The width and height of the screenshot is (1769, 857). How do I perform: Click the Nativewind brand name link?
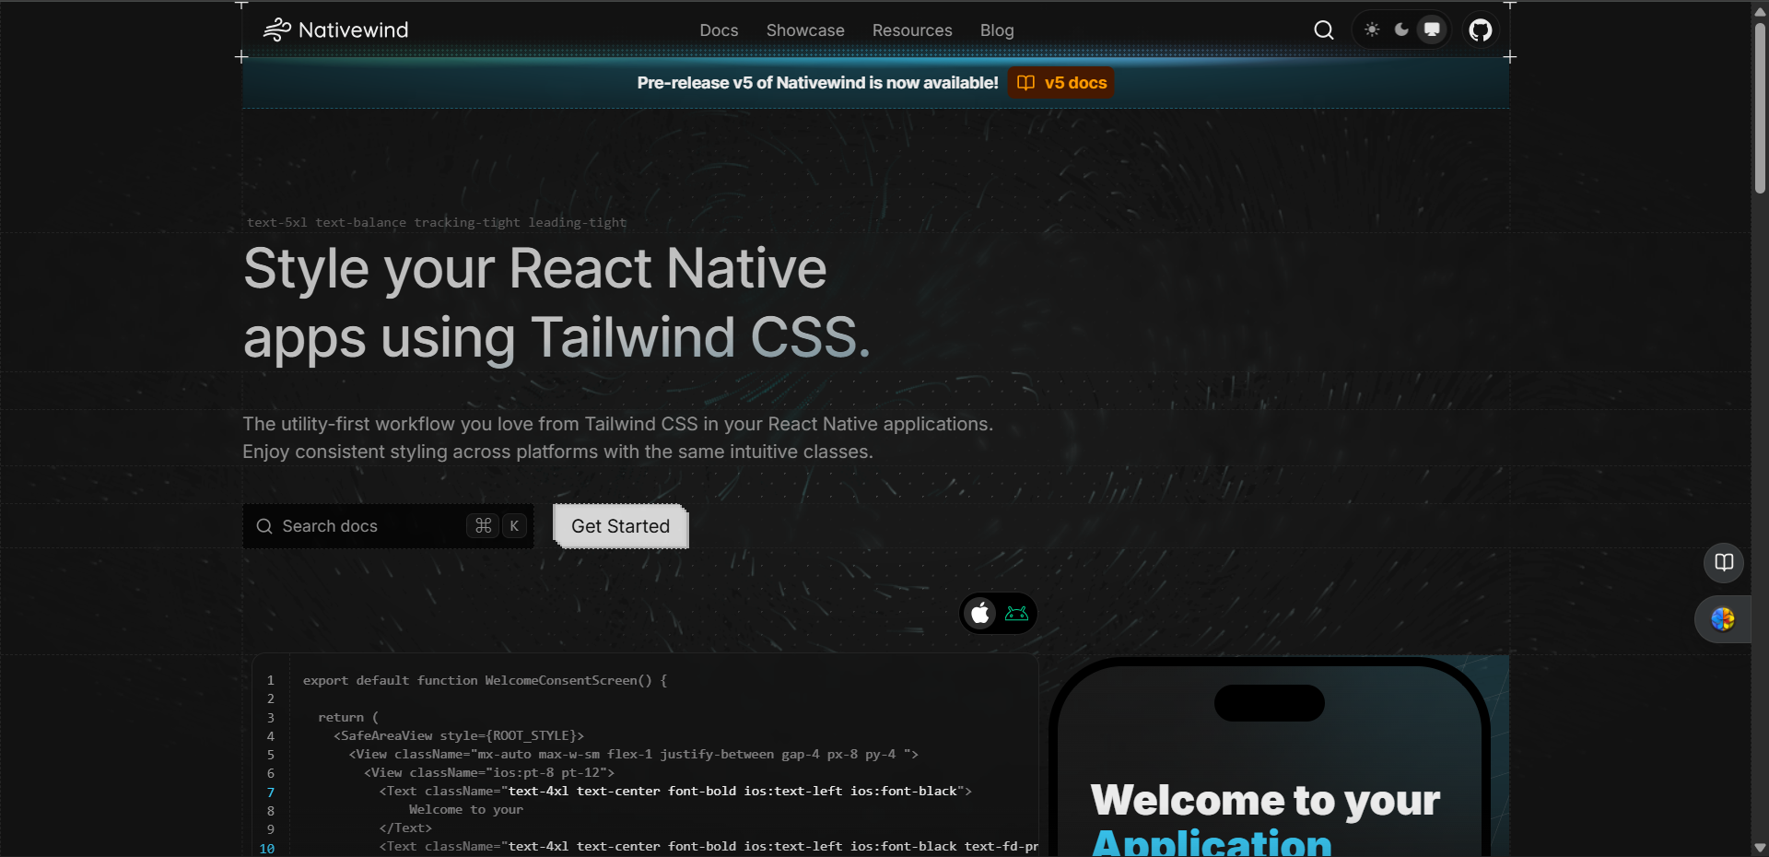[x=354, y=29]
